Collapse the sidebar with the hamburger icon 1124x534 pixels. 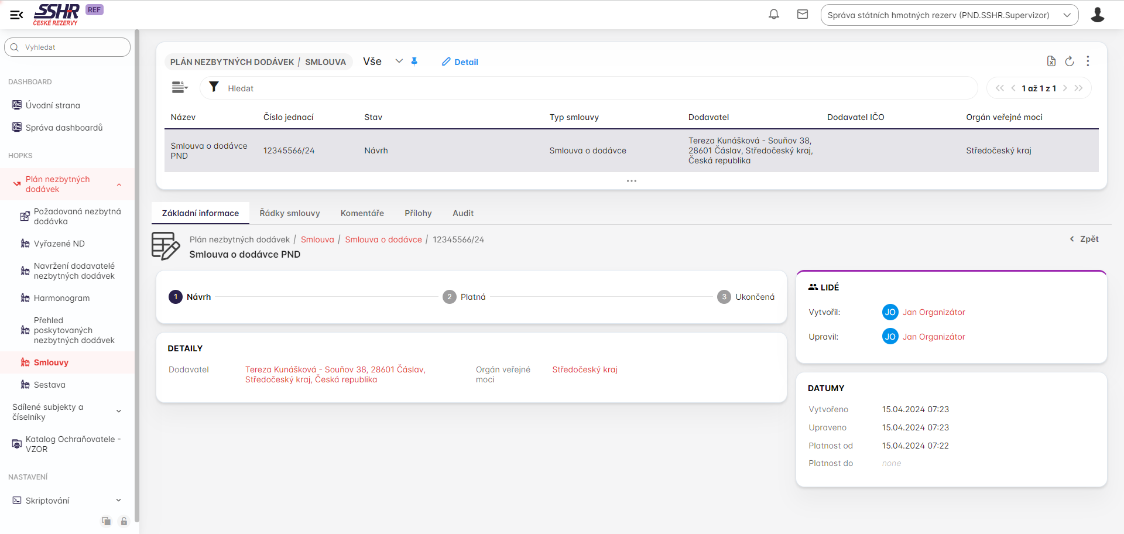[16, 15]
